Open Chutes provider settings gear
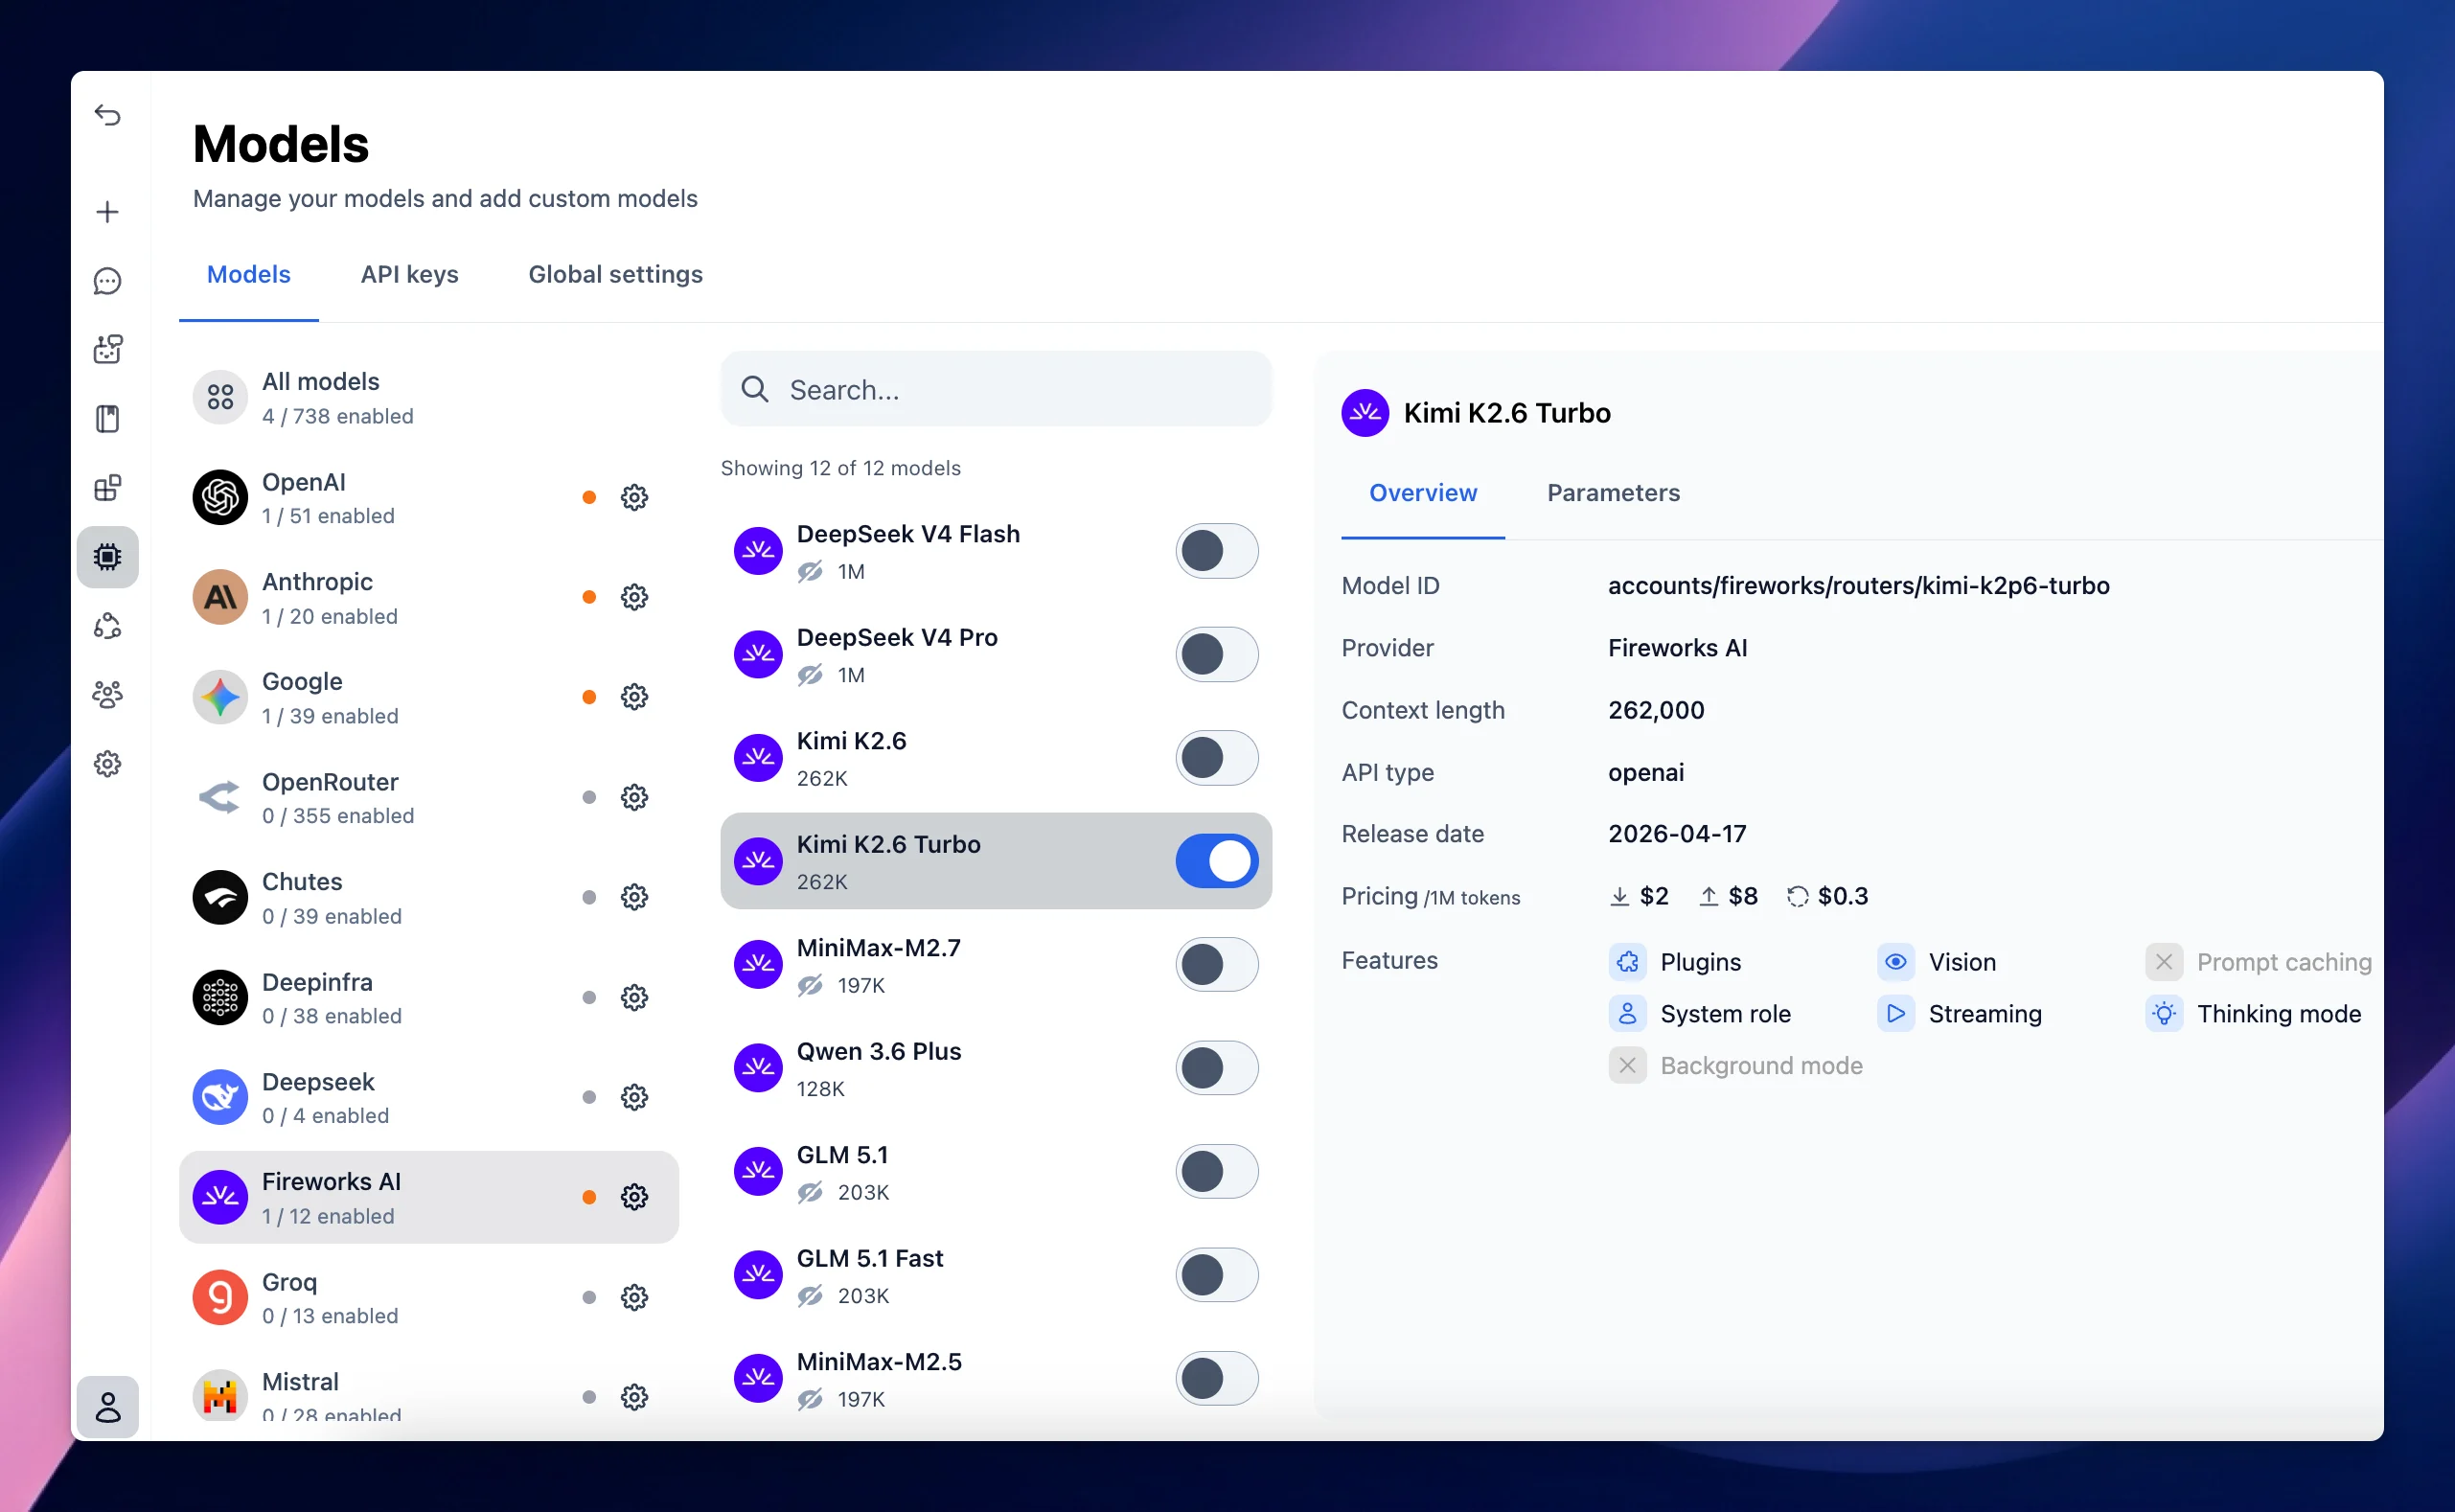Viewport: 2455px width, 1512px height. [634, 897]
